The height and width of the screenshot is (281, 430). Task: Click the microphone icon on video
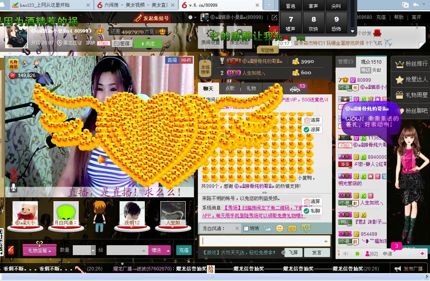coord(14,187)
